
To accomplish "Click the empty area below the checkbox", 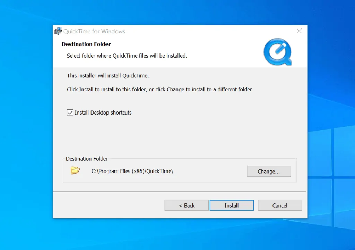I will 173,135.
